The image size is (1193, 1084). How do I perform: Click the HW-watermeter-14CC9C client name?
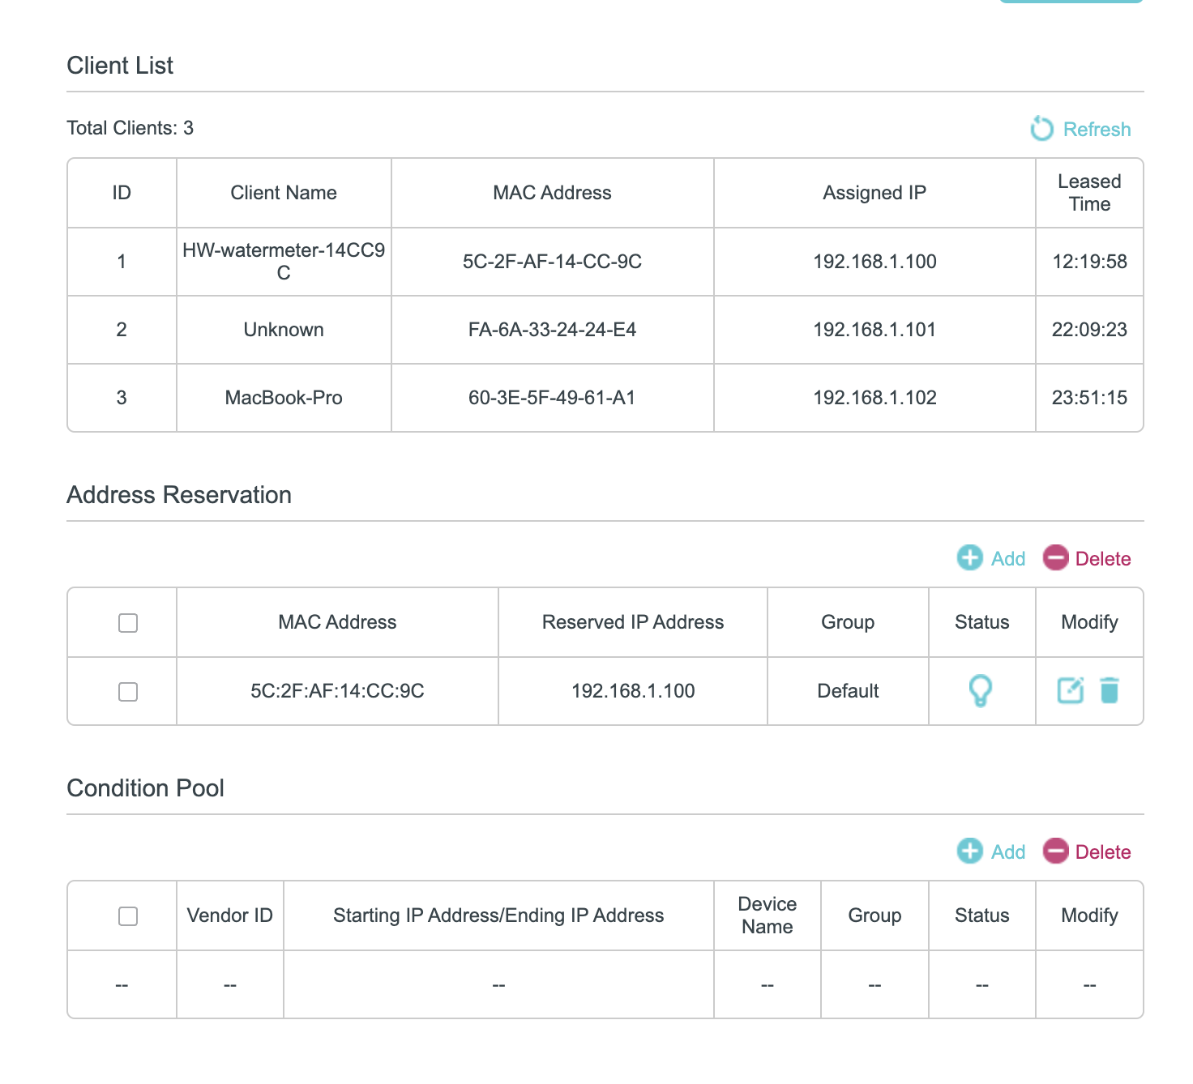click(284, 262)
